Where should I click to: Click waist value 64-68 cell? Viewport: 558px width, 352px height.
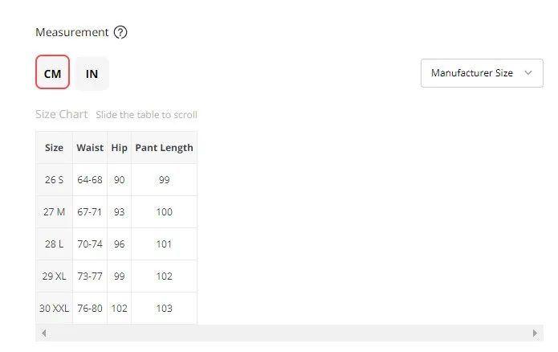pyautogui.click(x=90, y=180)
